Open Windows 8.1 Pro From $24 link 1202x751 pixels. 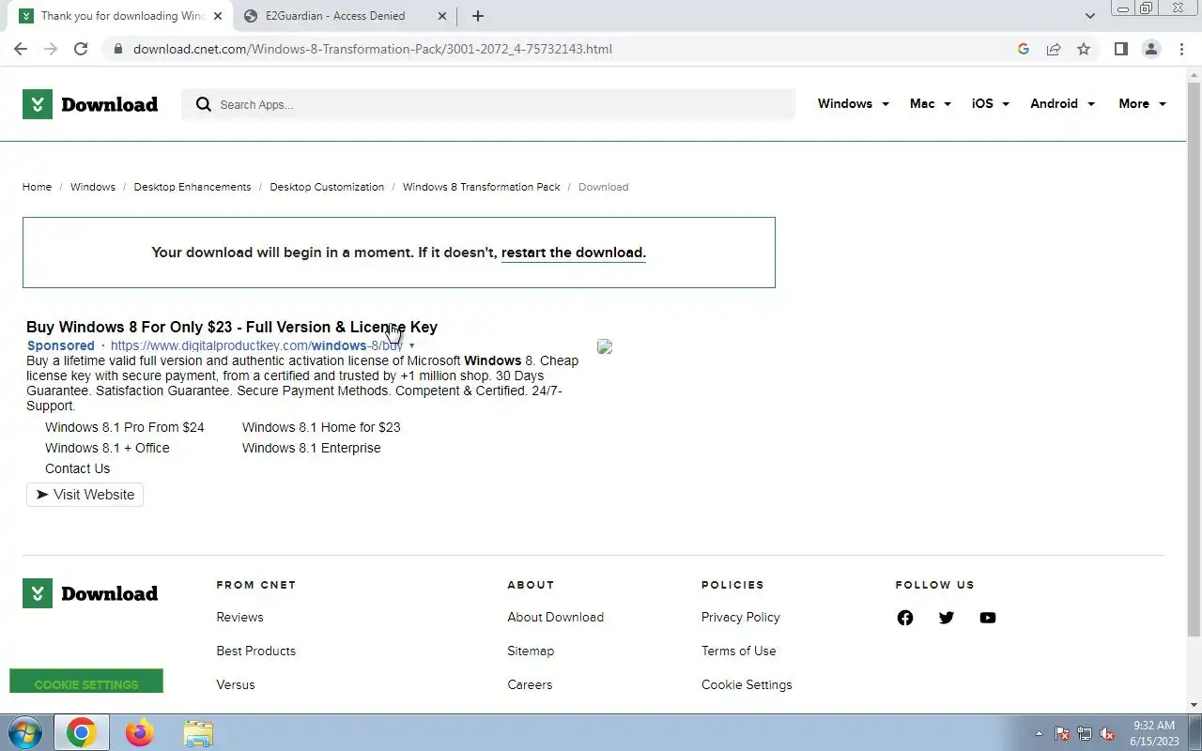pos(125,427)
